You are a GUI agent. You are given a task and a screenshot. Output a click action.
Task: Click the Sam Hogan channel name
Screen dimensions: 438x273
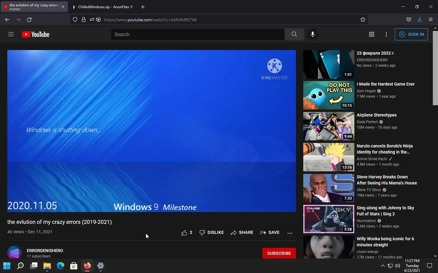pos(366,91)
